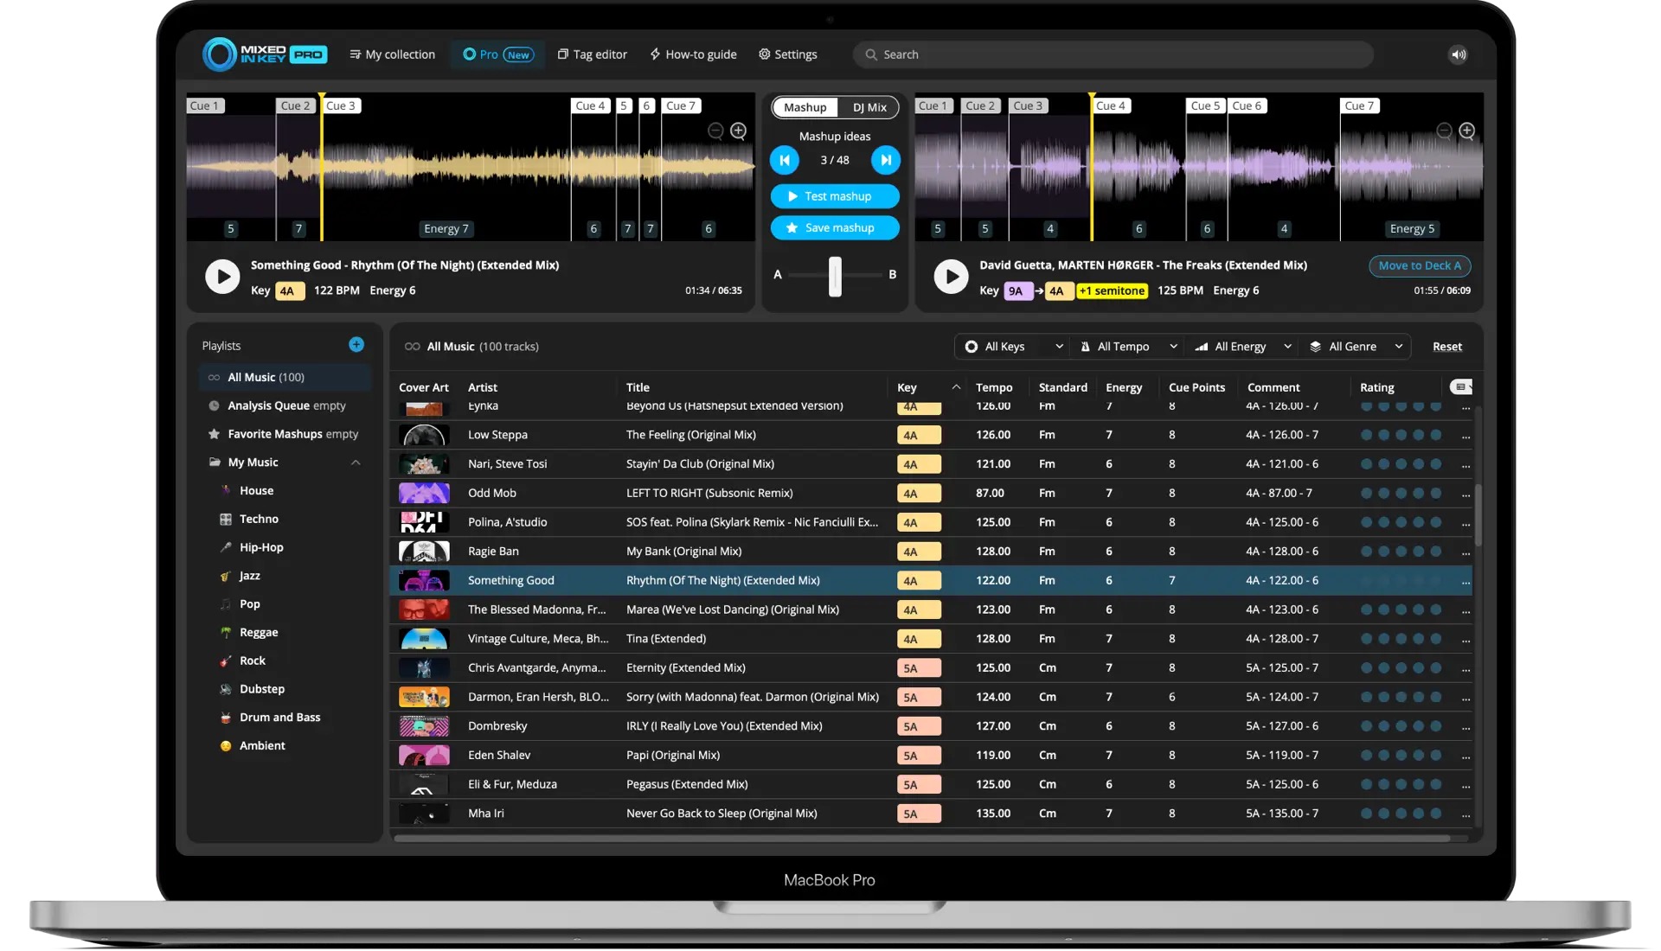Zoom in on the Deck A waveform
This screenshot has height=951, width=1661.
pyautogui.click(x=738, y=131)
